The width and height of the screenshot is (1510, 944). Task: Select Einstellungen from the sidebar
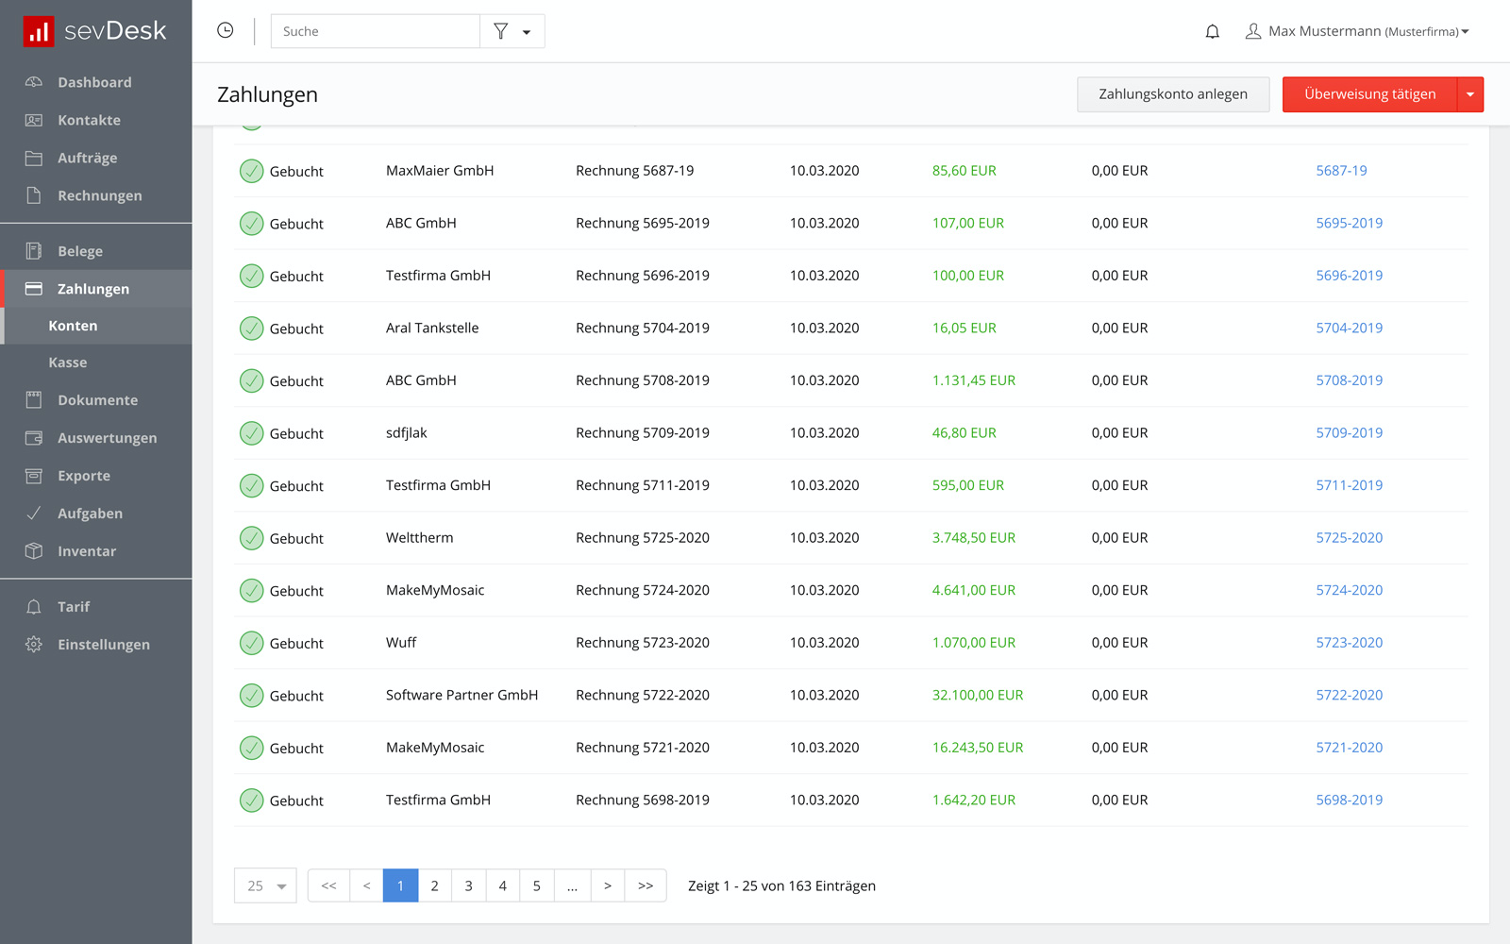(x=104, y=644)
